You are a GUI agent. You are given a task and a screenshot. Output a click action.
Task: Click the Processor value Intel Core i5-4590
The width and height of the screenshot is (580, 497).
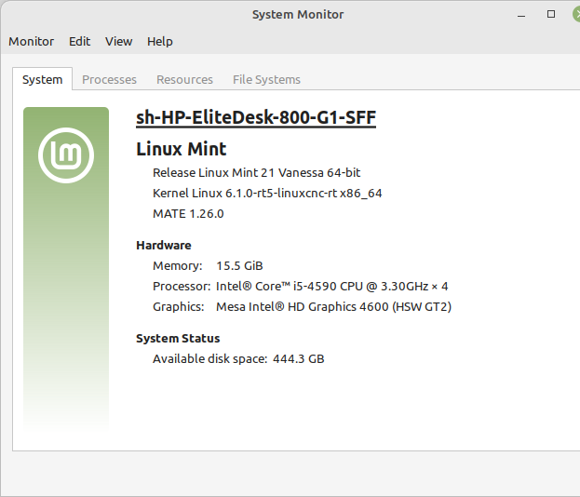coord(331,287)
